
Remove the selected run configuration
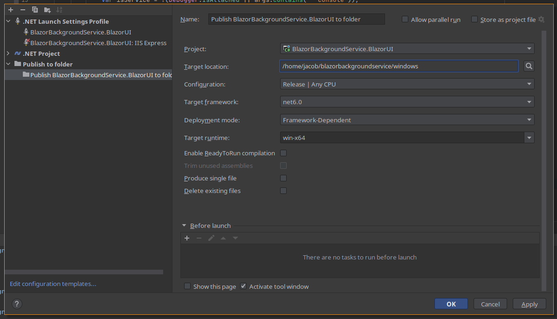tap(23, 10)
